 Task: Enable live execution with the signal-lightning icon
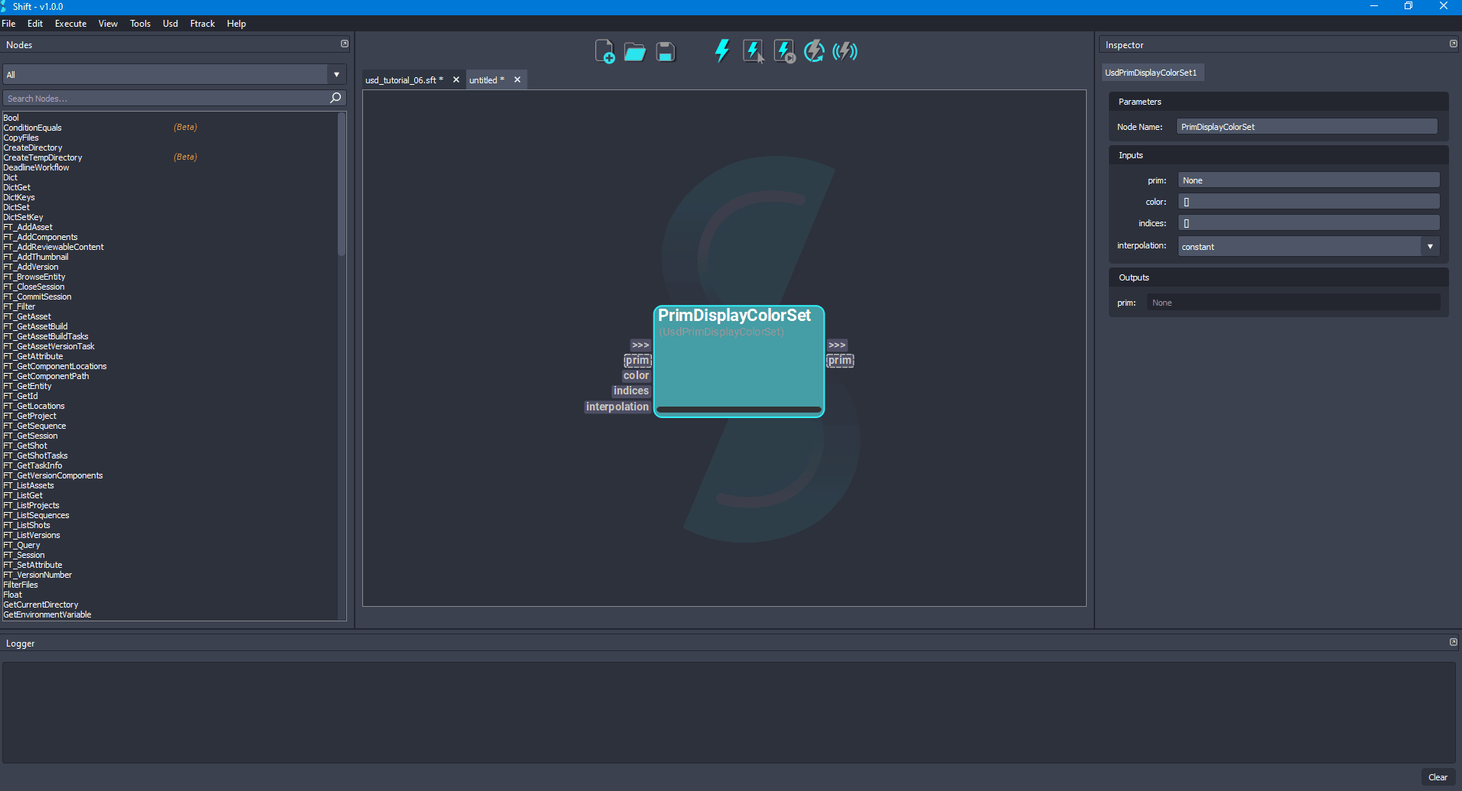[844, 50]
